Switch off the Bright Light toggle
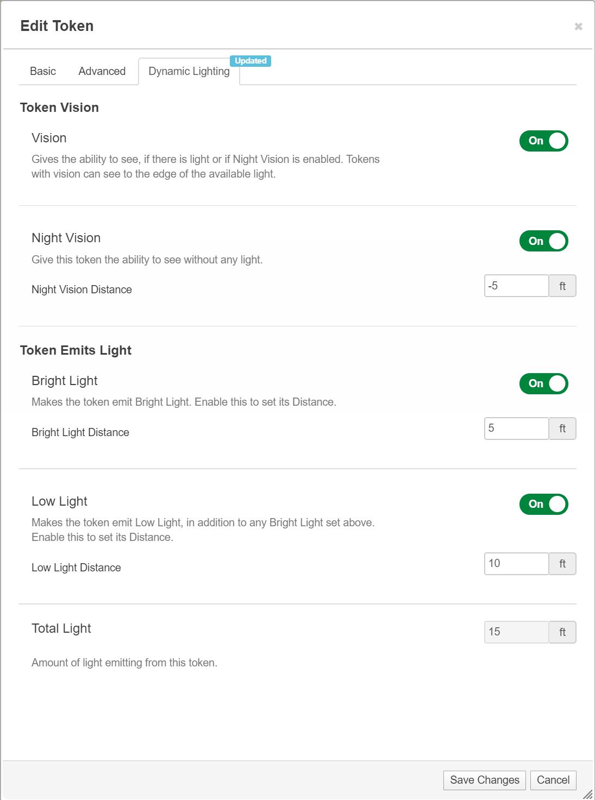 [x=543, y=384]
